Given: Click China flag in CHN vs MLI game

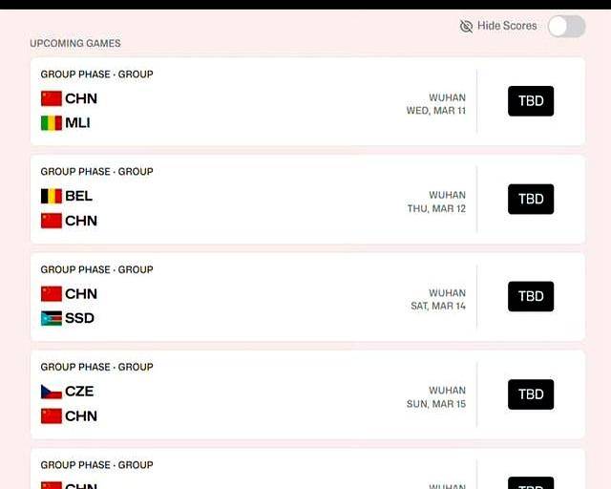Looking at the screenshot, I should pyautogui.click(x=52, y=98).
